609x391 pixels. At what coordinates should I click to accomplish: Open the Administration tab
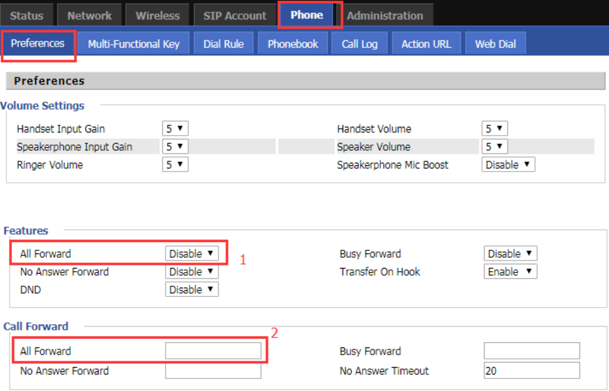pos(385,16)
